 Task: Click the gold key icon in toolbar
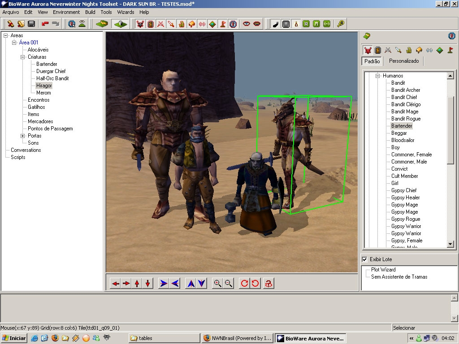pyautogui.click(x=341, y=24)
